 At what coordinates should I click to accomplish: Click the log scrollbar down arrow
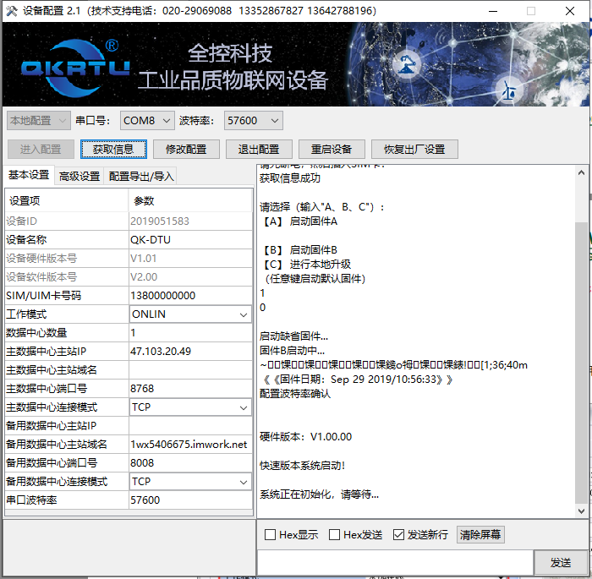click(x=582, y=511)
